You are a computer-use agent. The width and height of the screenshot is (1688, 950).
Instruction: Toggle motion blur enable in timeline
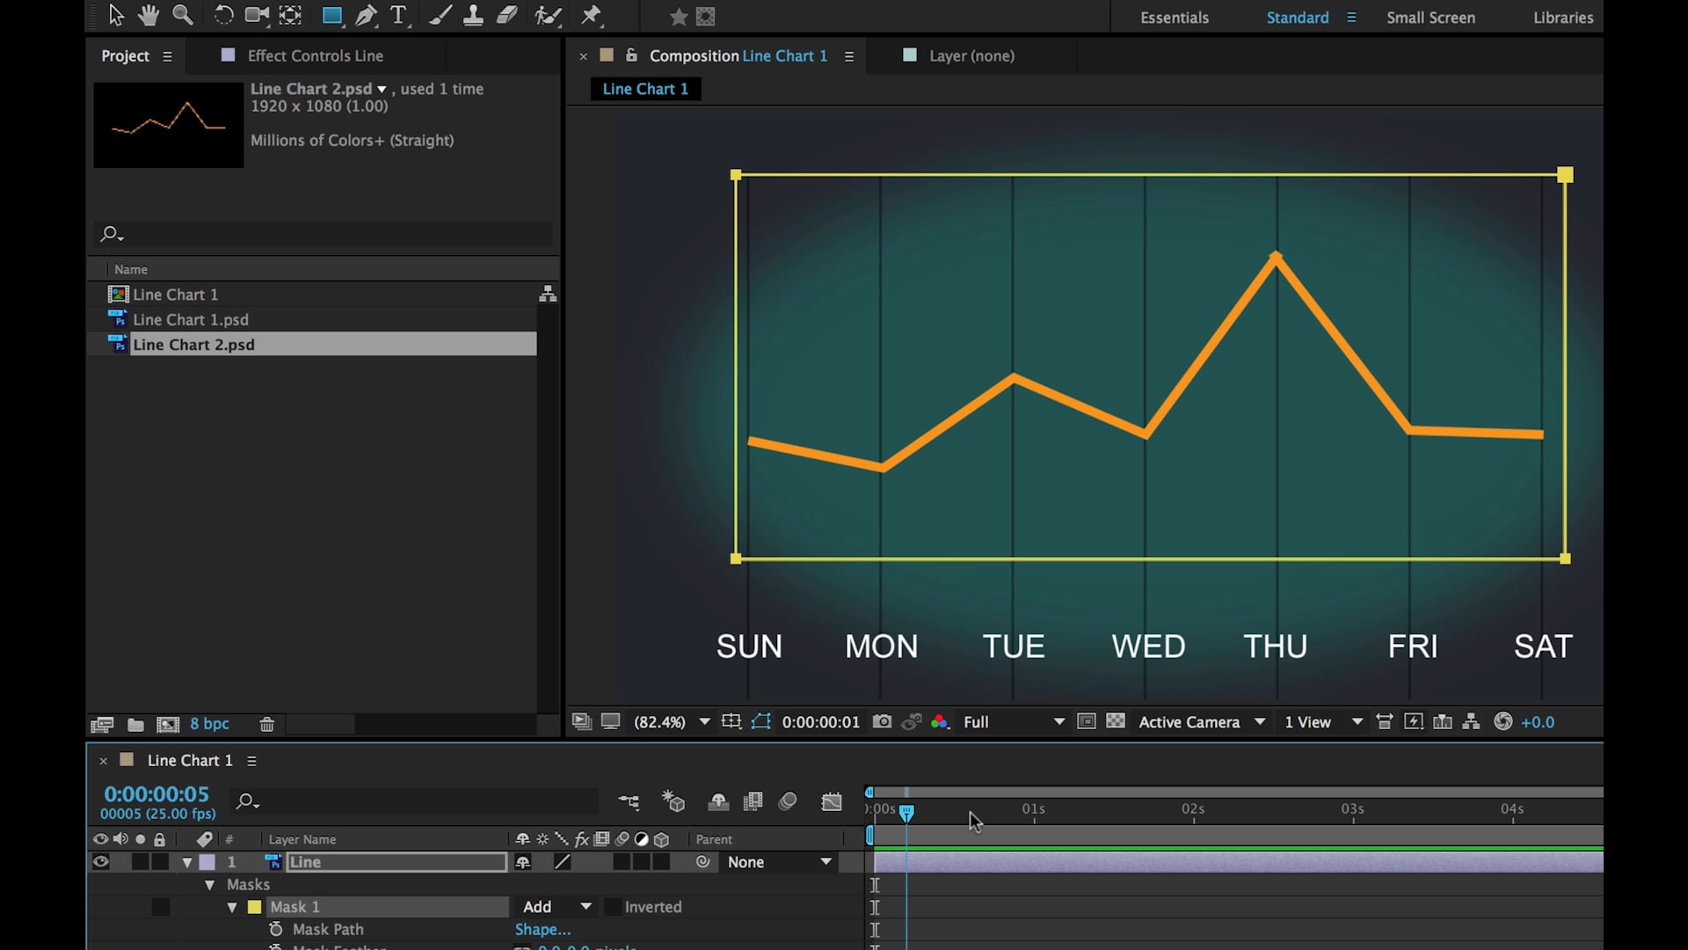click(x=788, y=801)
